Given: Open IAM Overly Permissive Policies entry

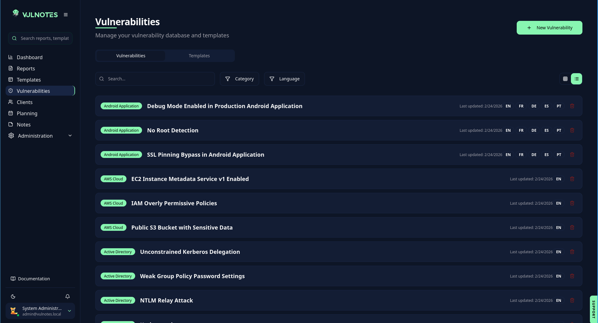Looking at the screenshot, I should pyautogui.click(x=174, y=203).
